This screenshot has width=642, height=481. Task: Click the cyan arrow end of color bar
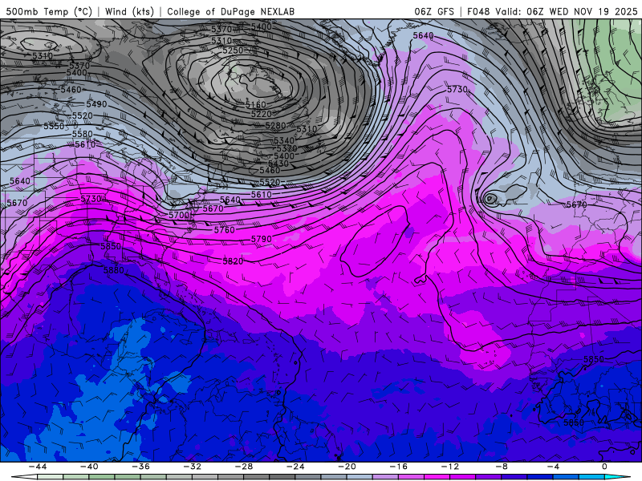(618, 478)
